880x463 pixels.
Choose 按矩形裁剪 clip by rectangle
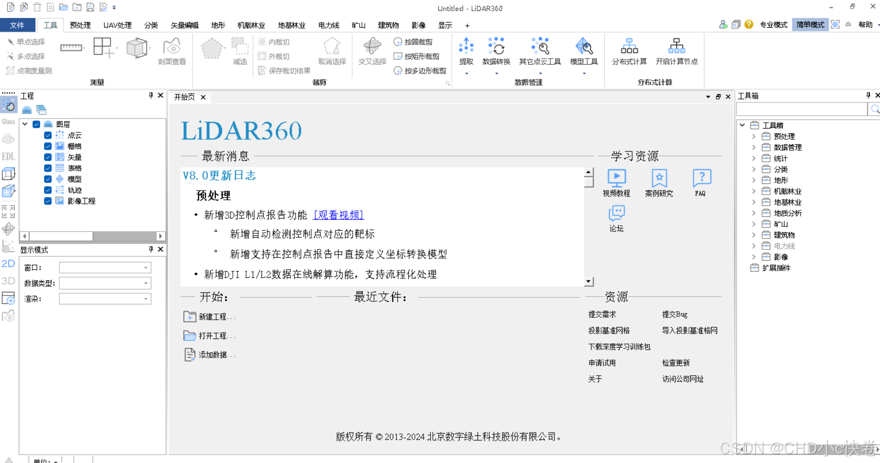[x=416, y=56]
